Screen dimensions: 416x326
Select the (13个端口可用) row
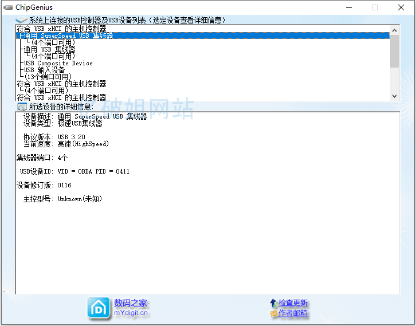point(203,77)
